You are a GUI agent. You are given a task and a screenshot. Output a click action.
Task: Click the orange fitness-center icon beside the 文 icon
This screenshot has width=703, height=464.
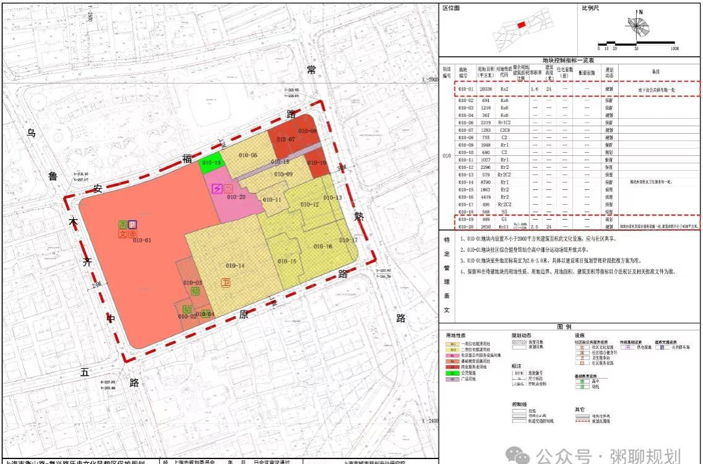pos(132,234)
